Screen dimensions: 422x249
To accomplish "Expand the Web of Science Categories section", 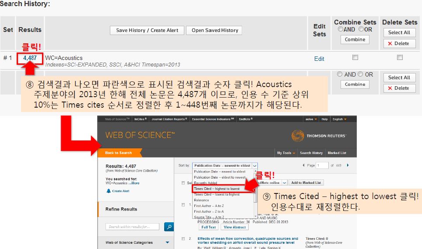I will [167, 242].
